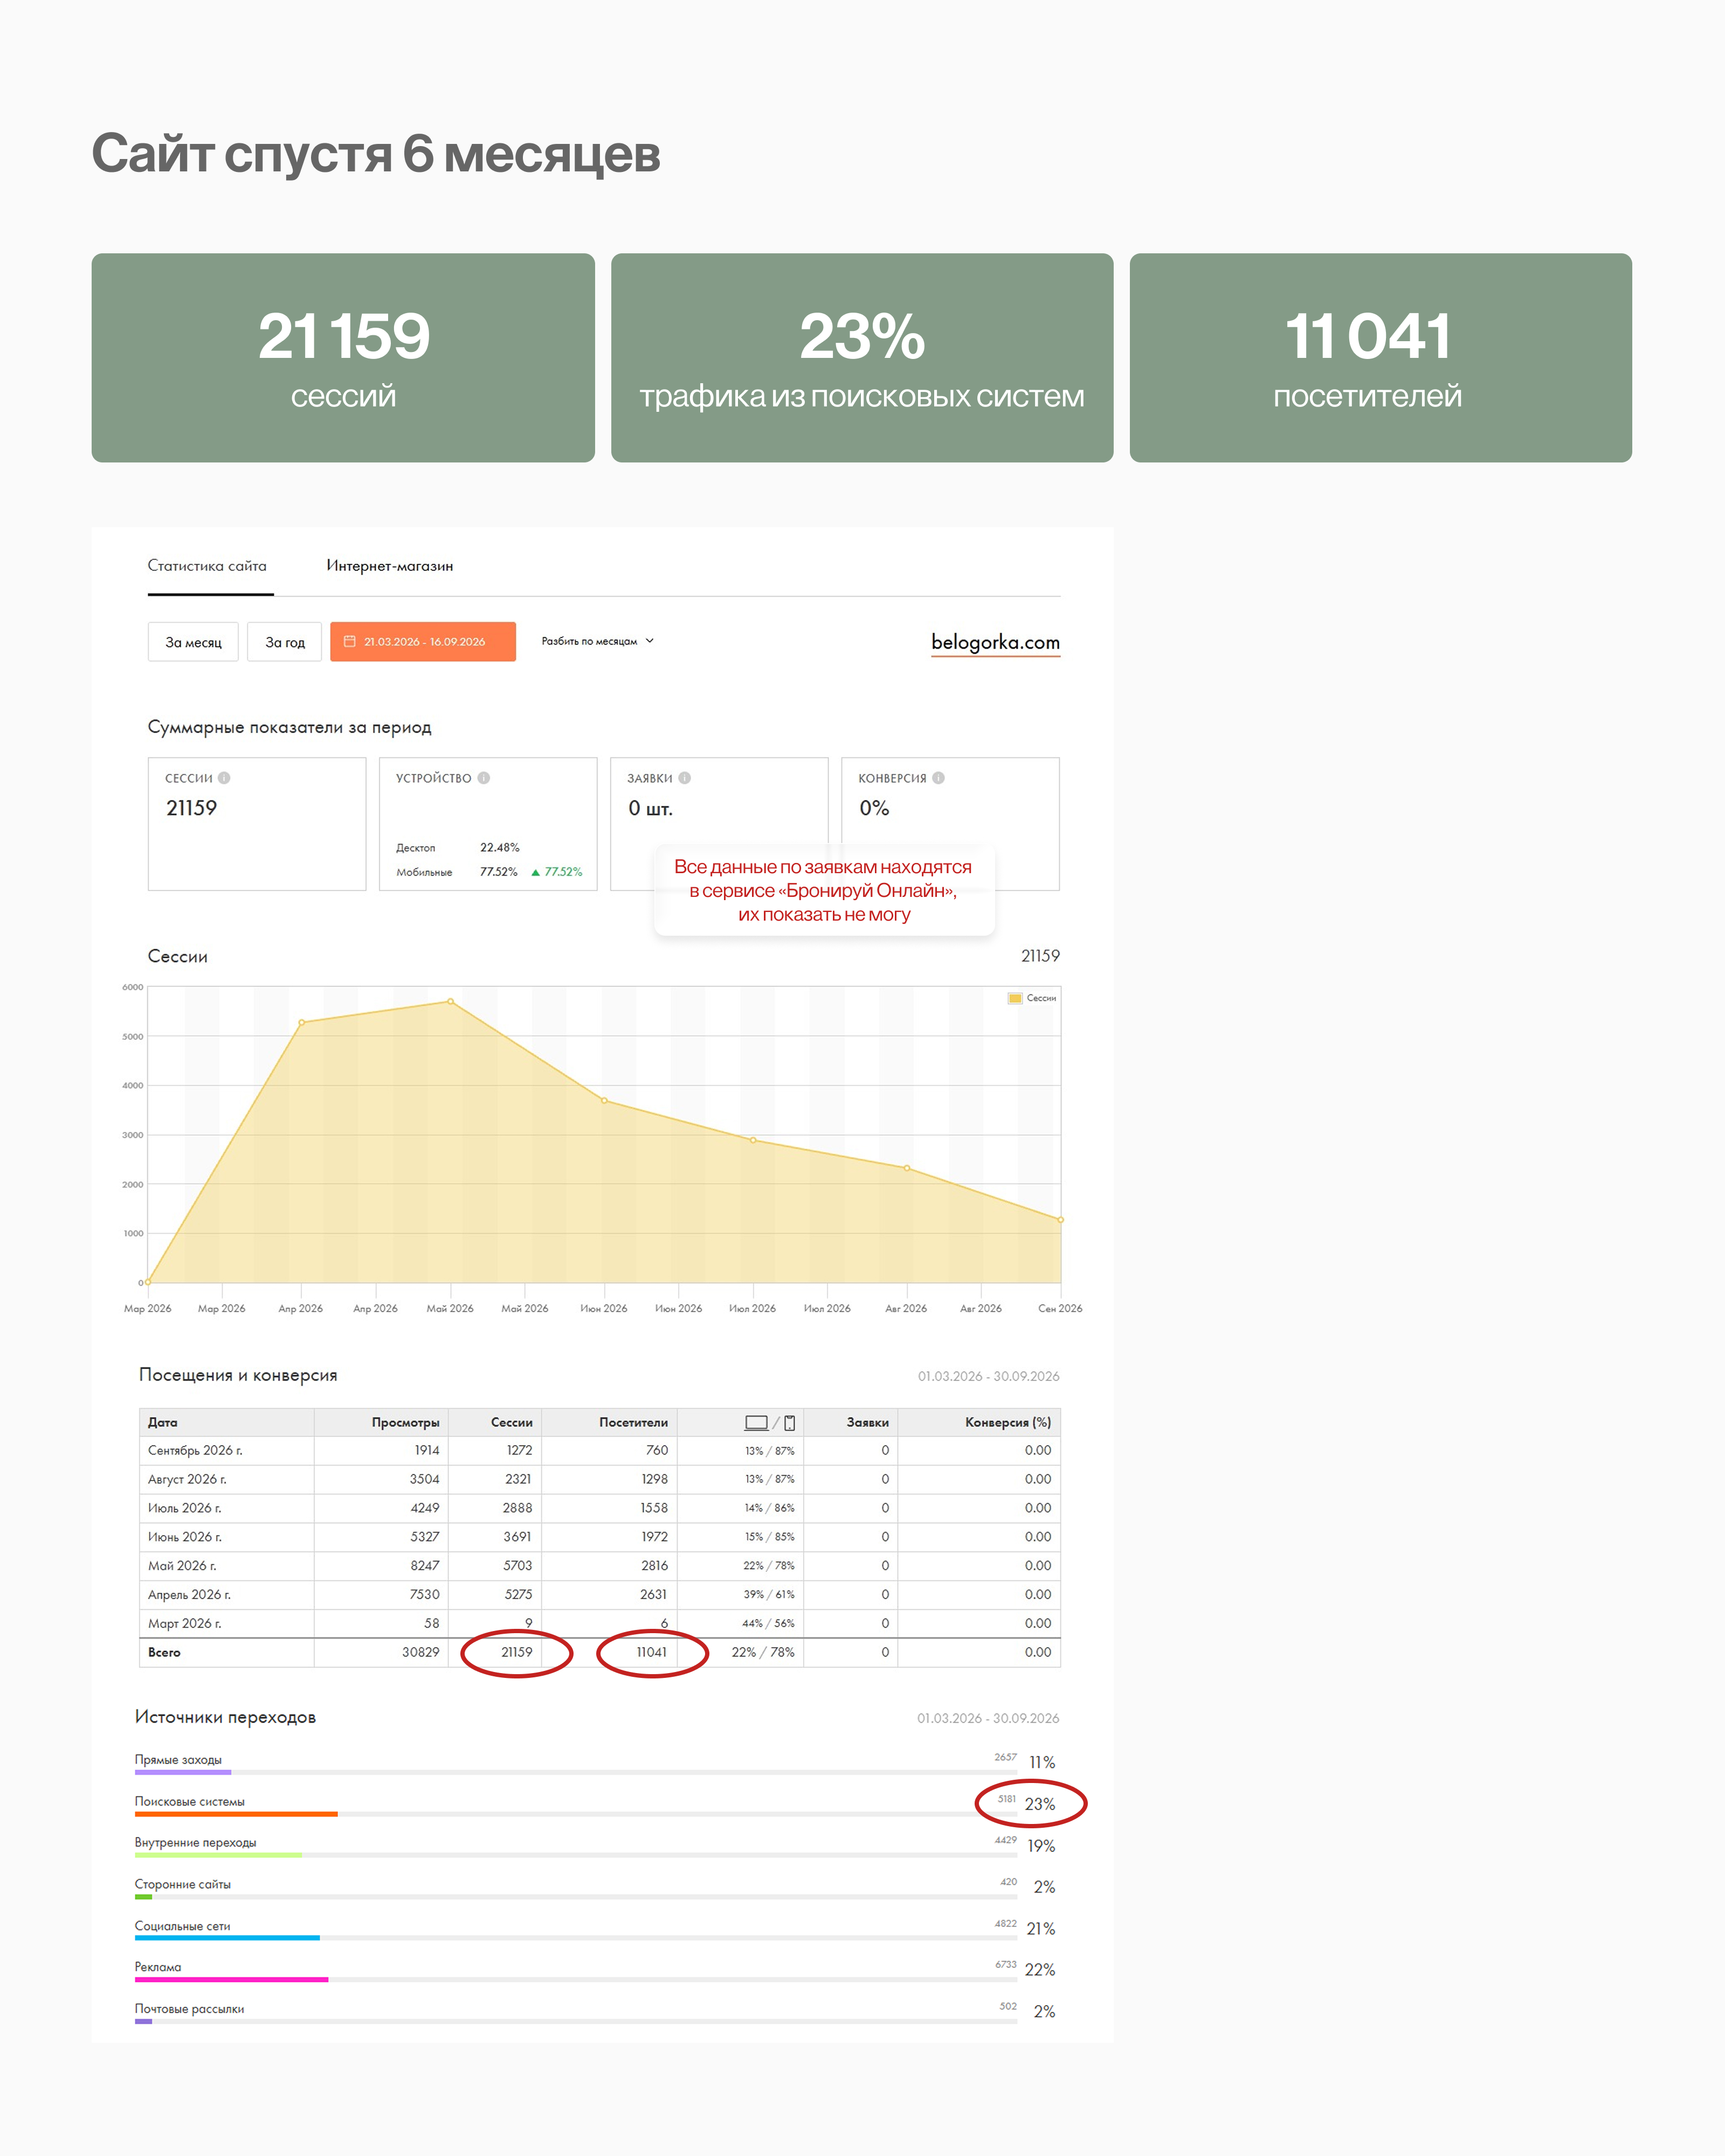The width and height of the screenshot is (1725, 2156).
Task: Click the Сен 2026 last data point on chart
Action: pyautogui.click(x=1060, y=1220)
